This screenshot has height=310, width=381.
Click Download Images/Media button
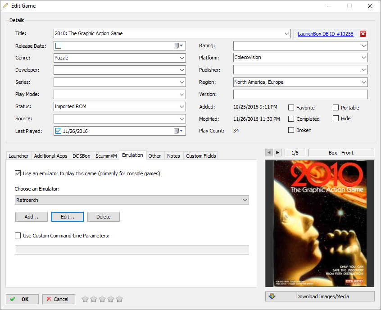320,296
